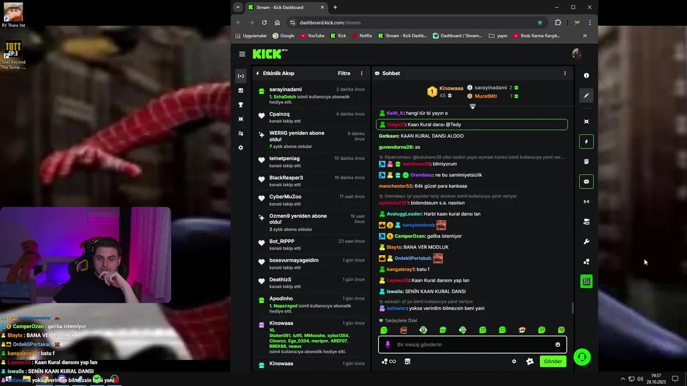Screen dimensions: 687x386
Task: Collapse the leaderboard with the arrow handle
Action: (x=472, y=106)
